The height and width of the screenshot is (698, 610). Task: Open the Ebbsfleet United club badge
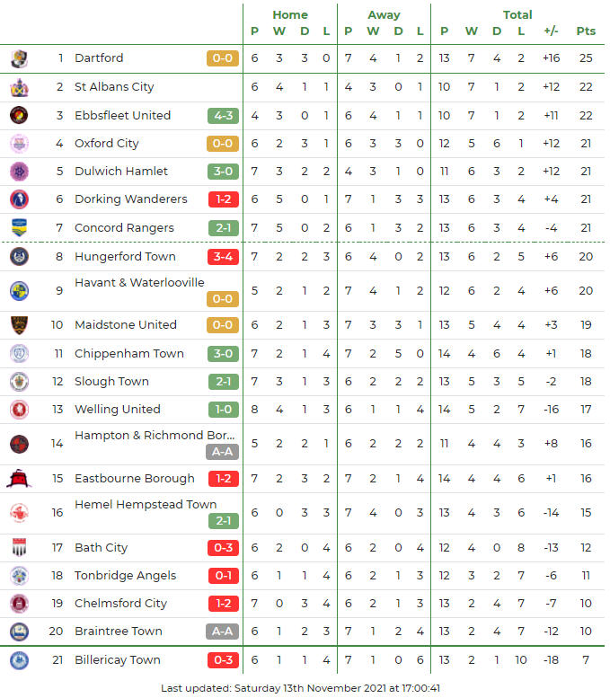[x=19, y=115]
